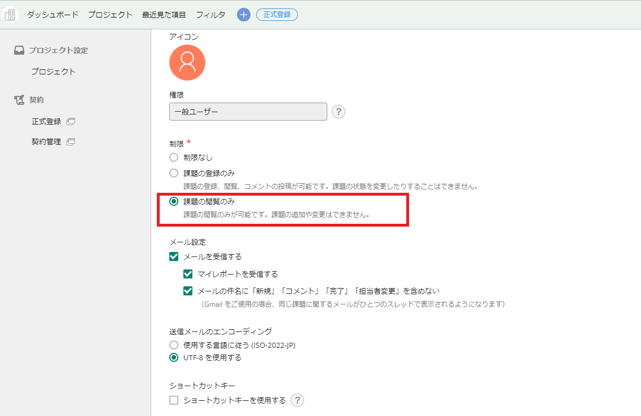Click the blue plus add button
The width and height of the screenshot is (641, 416).
[x=244, y=15]
